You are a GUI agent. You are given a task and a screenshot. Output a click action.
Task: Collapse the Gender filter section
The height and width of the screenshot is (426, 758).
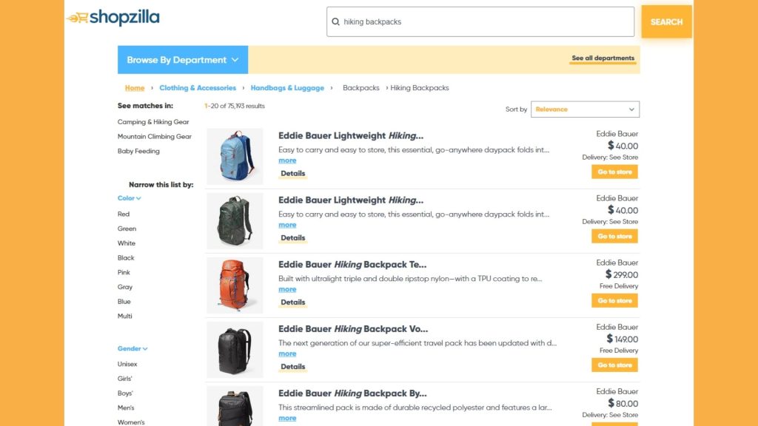133,348
